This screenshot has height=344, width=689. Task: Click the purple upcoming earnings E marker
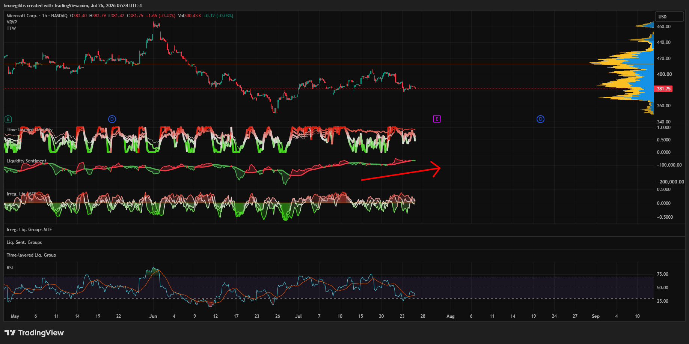point(437,119)
